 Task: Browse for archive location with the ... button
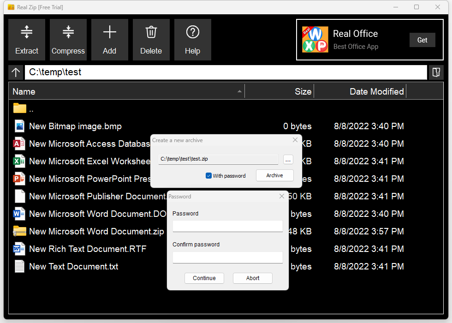(x=288, y=160)
